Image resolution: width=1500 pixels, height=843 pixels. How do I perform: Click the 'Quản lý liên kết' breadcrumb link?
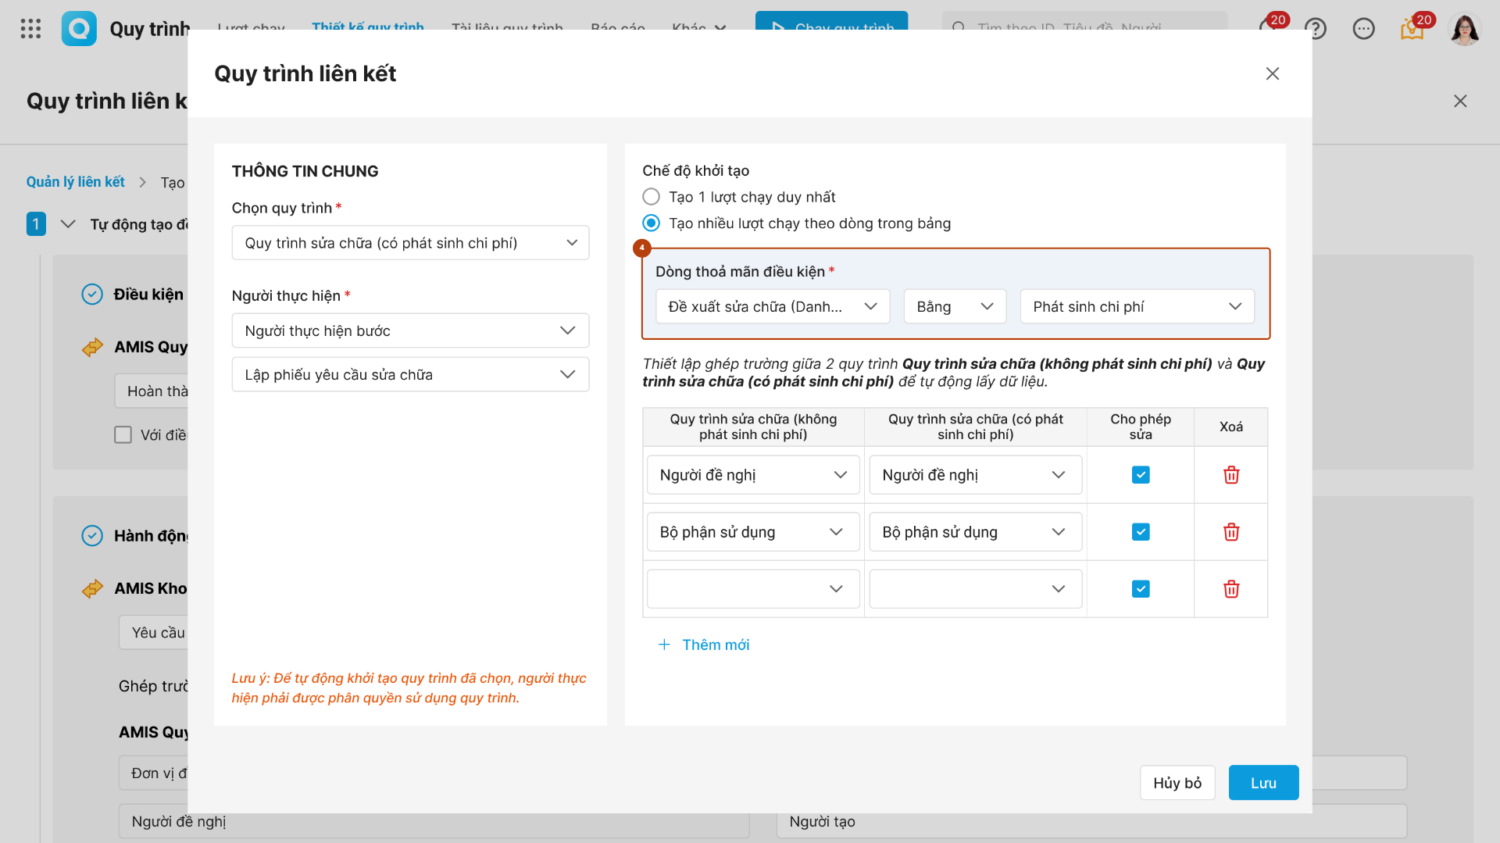(x=76, y=182)
